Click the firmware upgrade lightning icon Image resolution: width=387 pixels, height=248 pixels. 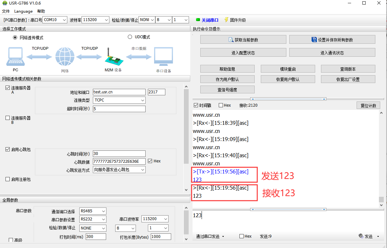[226, 20]
